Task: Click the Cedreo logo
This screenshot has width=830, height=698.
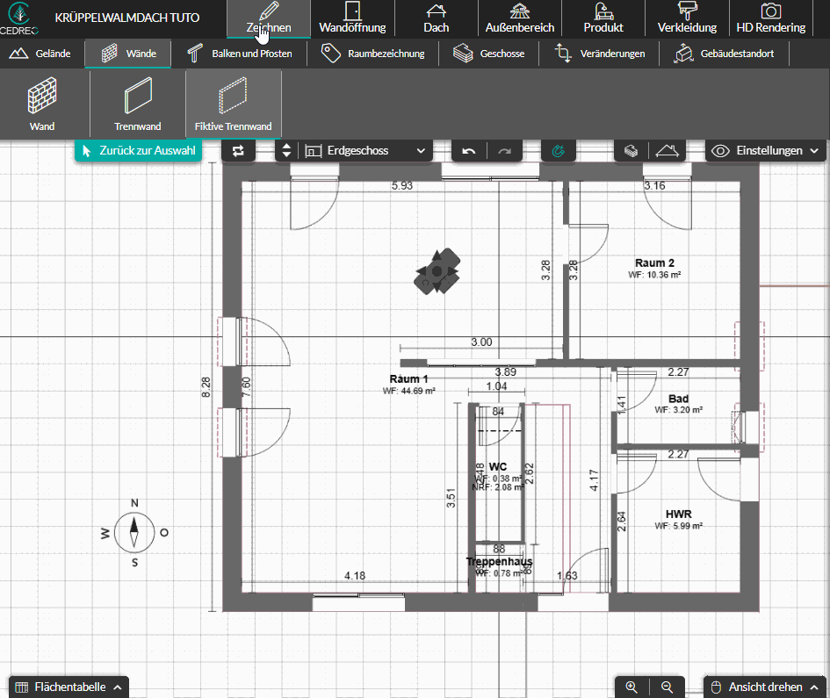Action: click(x=19, y=18)
